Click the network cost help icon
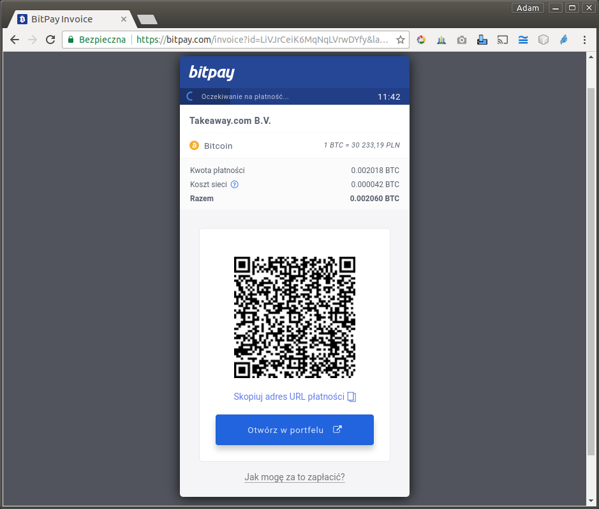599x509 pixels. coord(234,185)
